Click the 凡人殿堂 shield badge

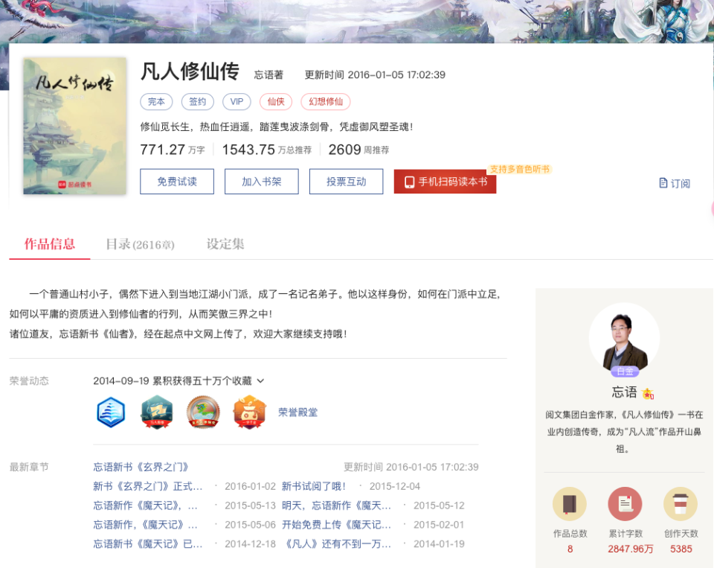coord(157,412)
